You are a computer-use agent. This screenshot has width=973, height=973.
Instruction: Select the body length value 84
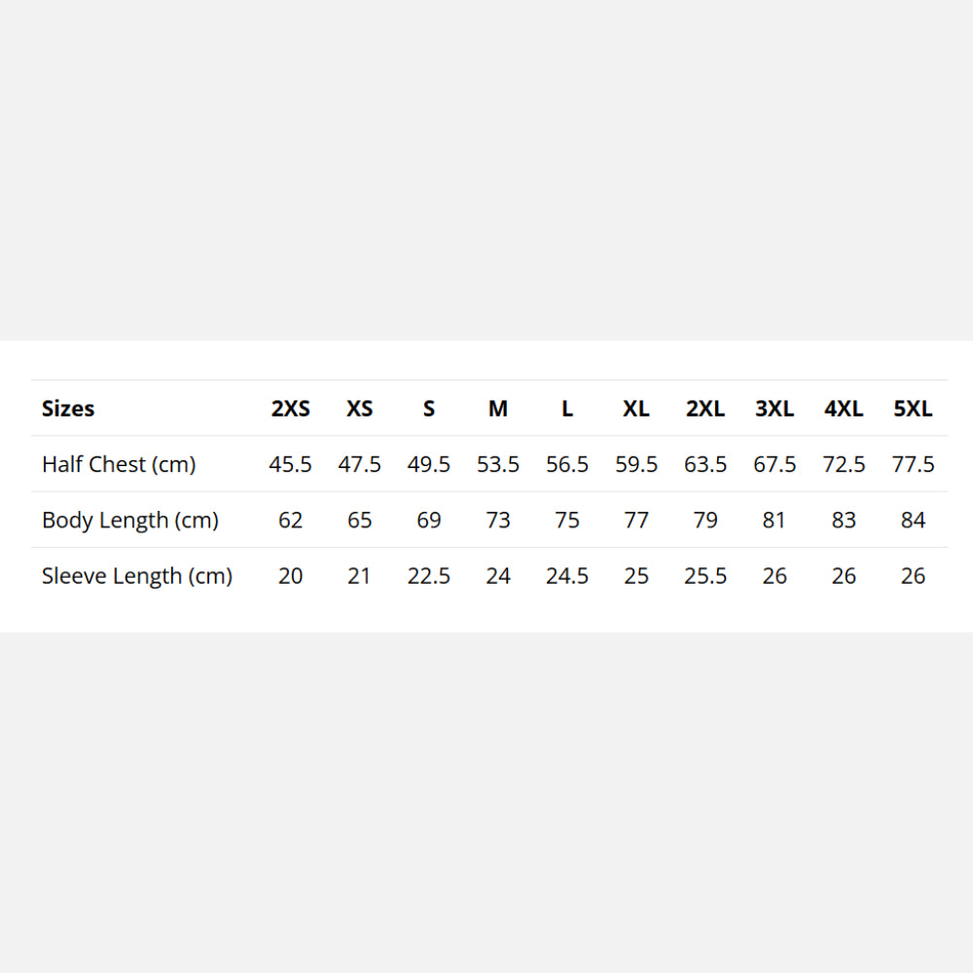tap(913, 521)
